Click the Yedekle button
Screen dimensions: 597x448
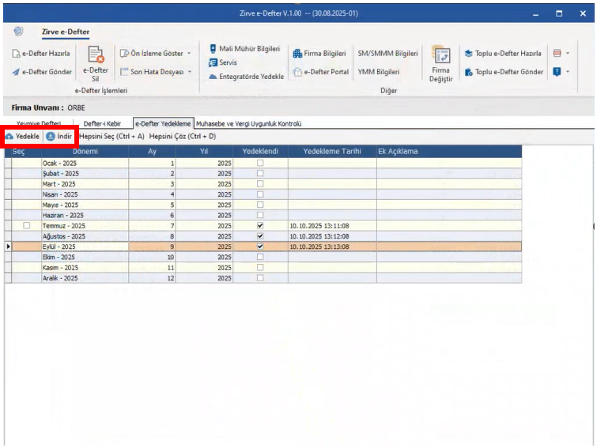point(22,136)
